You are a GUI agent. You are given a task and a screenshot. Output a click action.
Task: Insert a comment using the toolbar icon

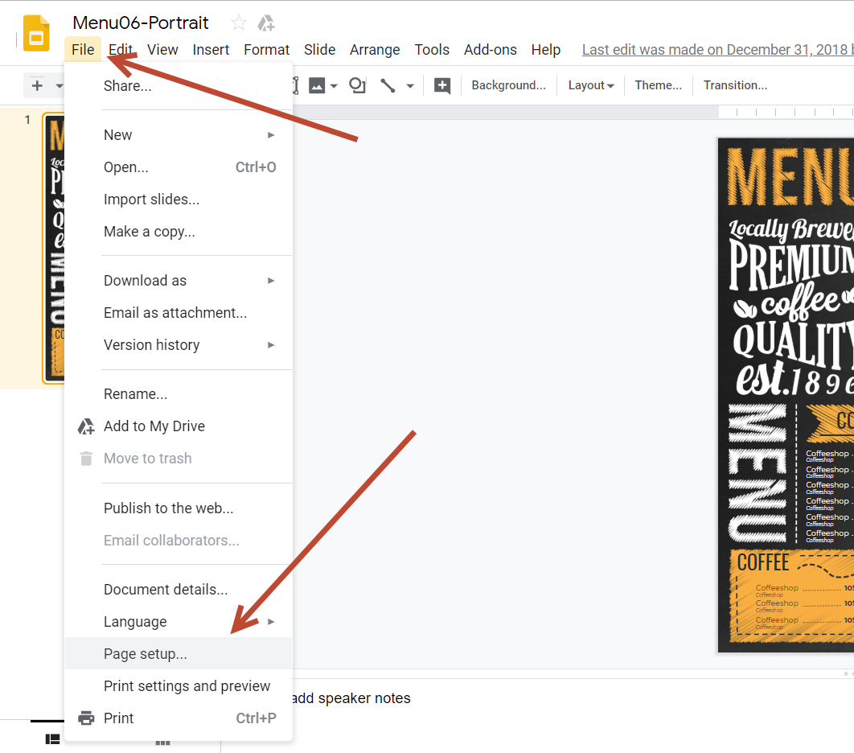(x=441, y=84)
